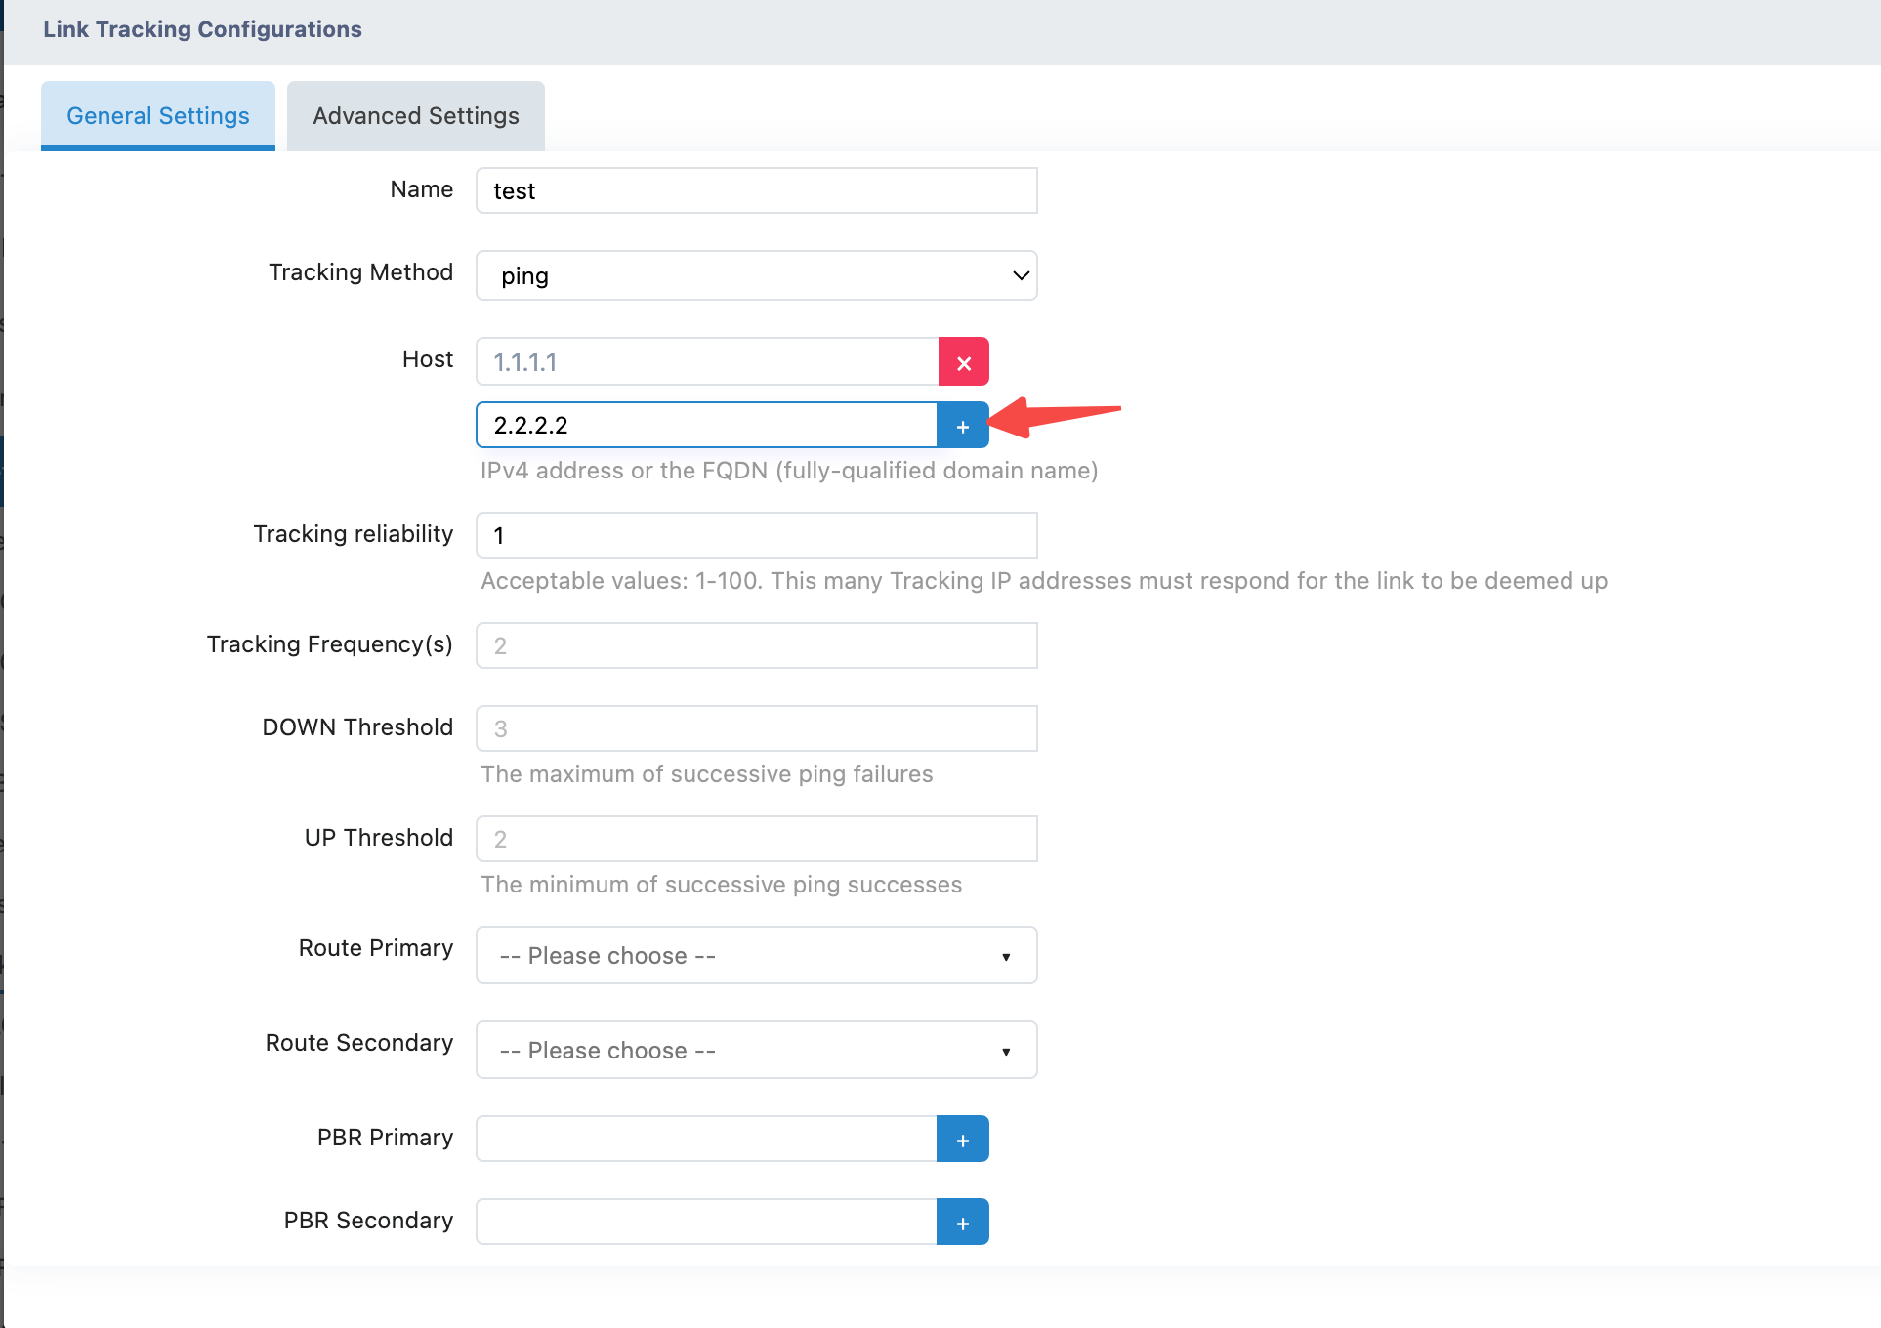Edit the Tracking reliability field

(755, 536)
